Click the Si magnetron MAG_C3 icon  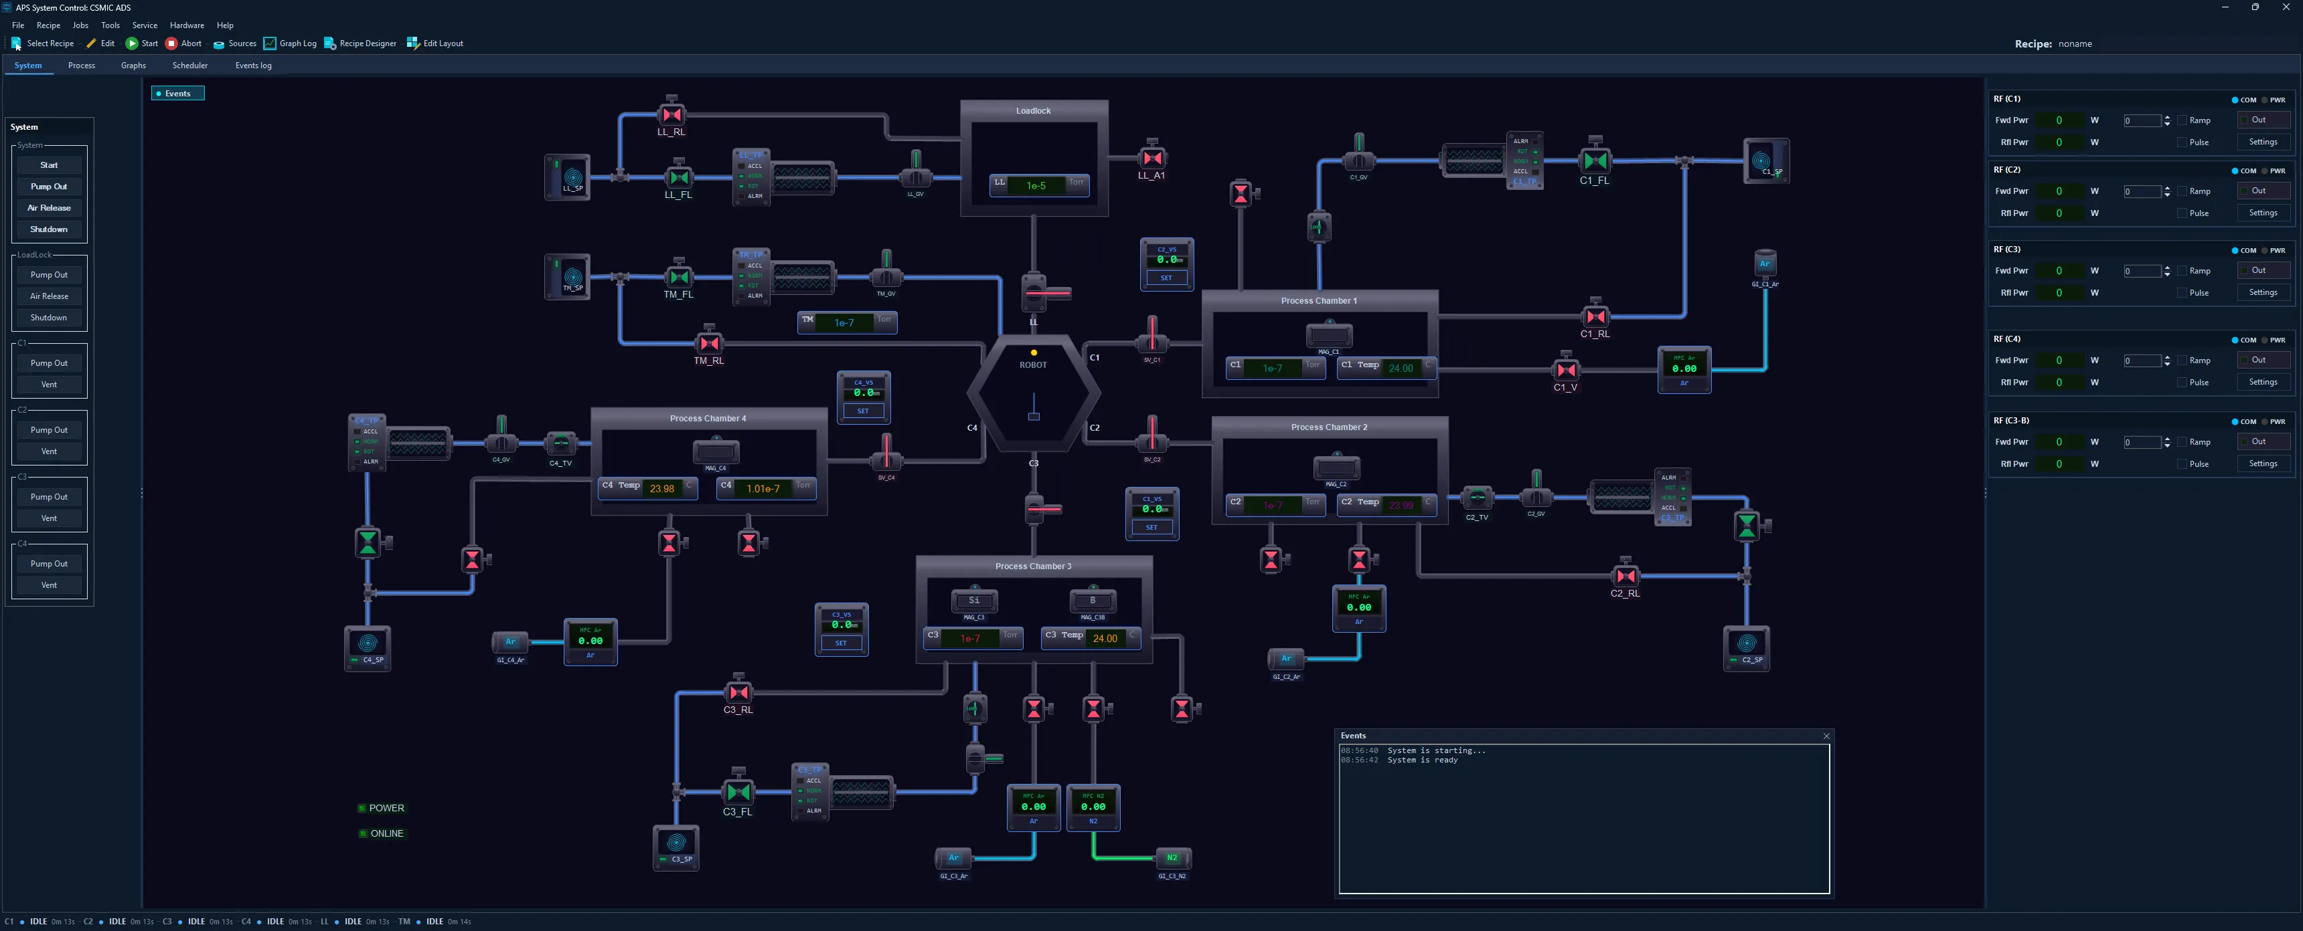[x=973, y=601]
